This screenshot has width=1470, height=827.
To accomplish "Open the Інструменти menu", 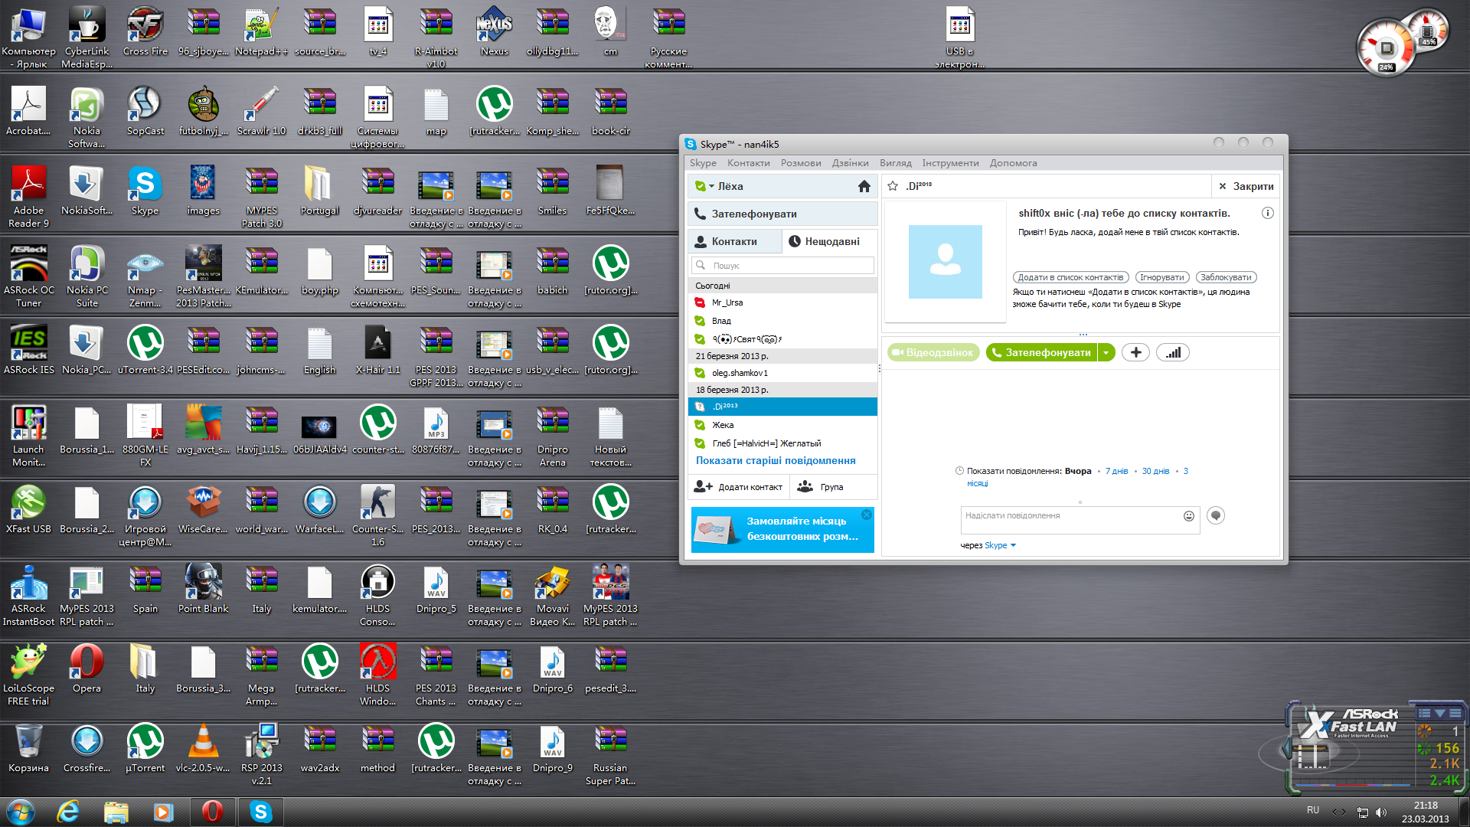I will tap(950, 163).
